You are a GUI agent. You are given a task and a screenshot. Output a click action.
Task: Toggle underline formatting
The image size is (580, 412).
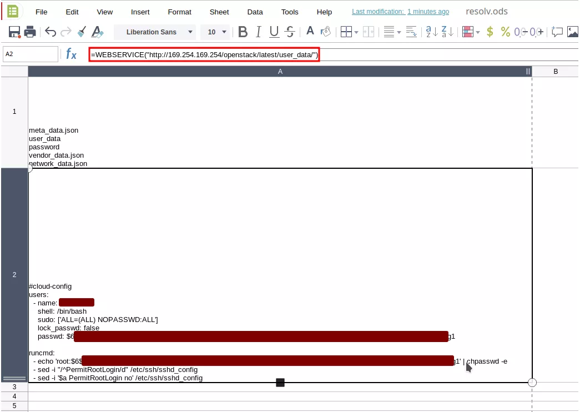(274, 32)
